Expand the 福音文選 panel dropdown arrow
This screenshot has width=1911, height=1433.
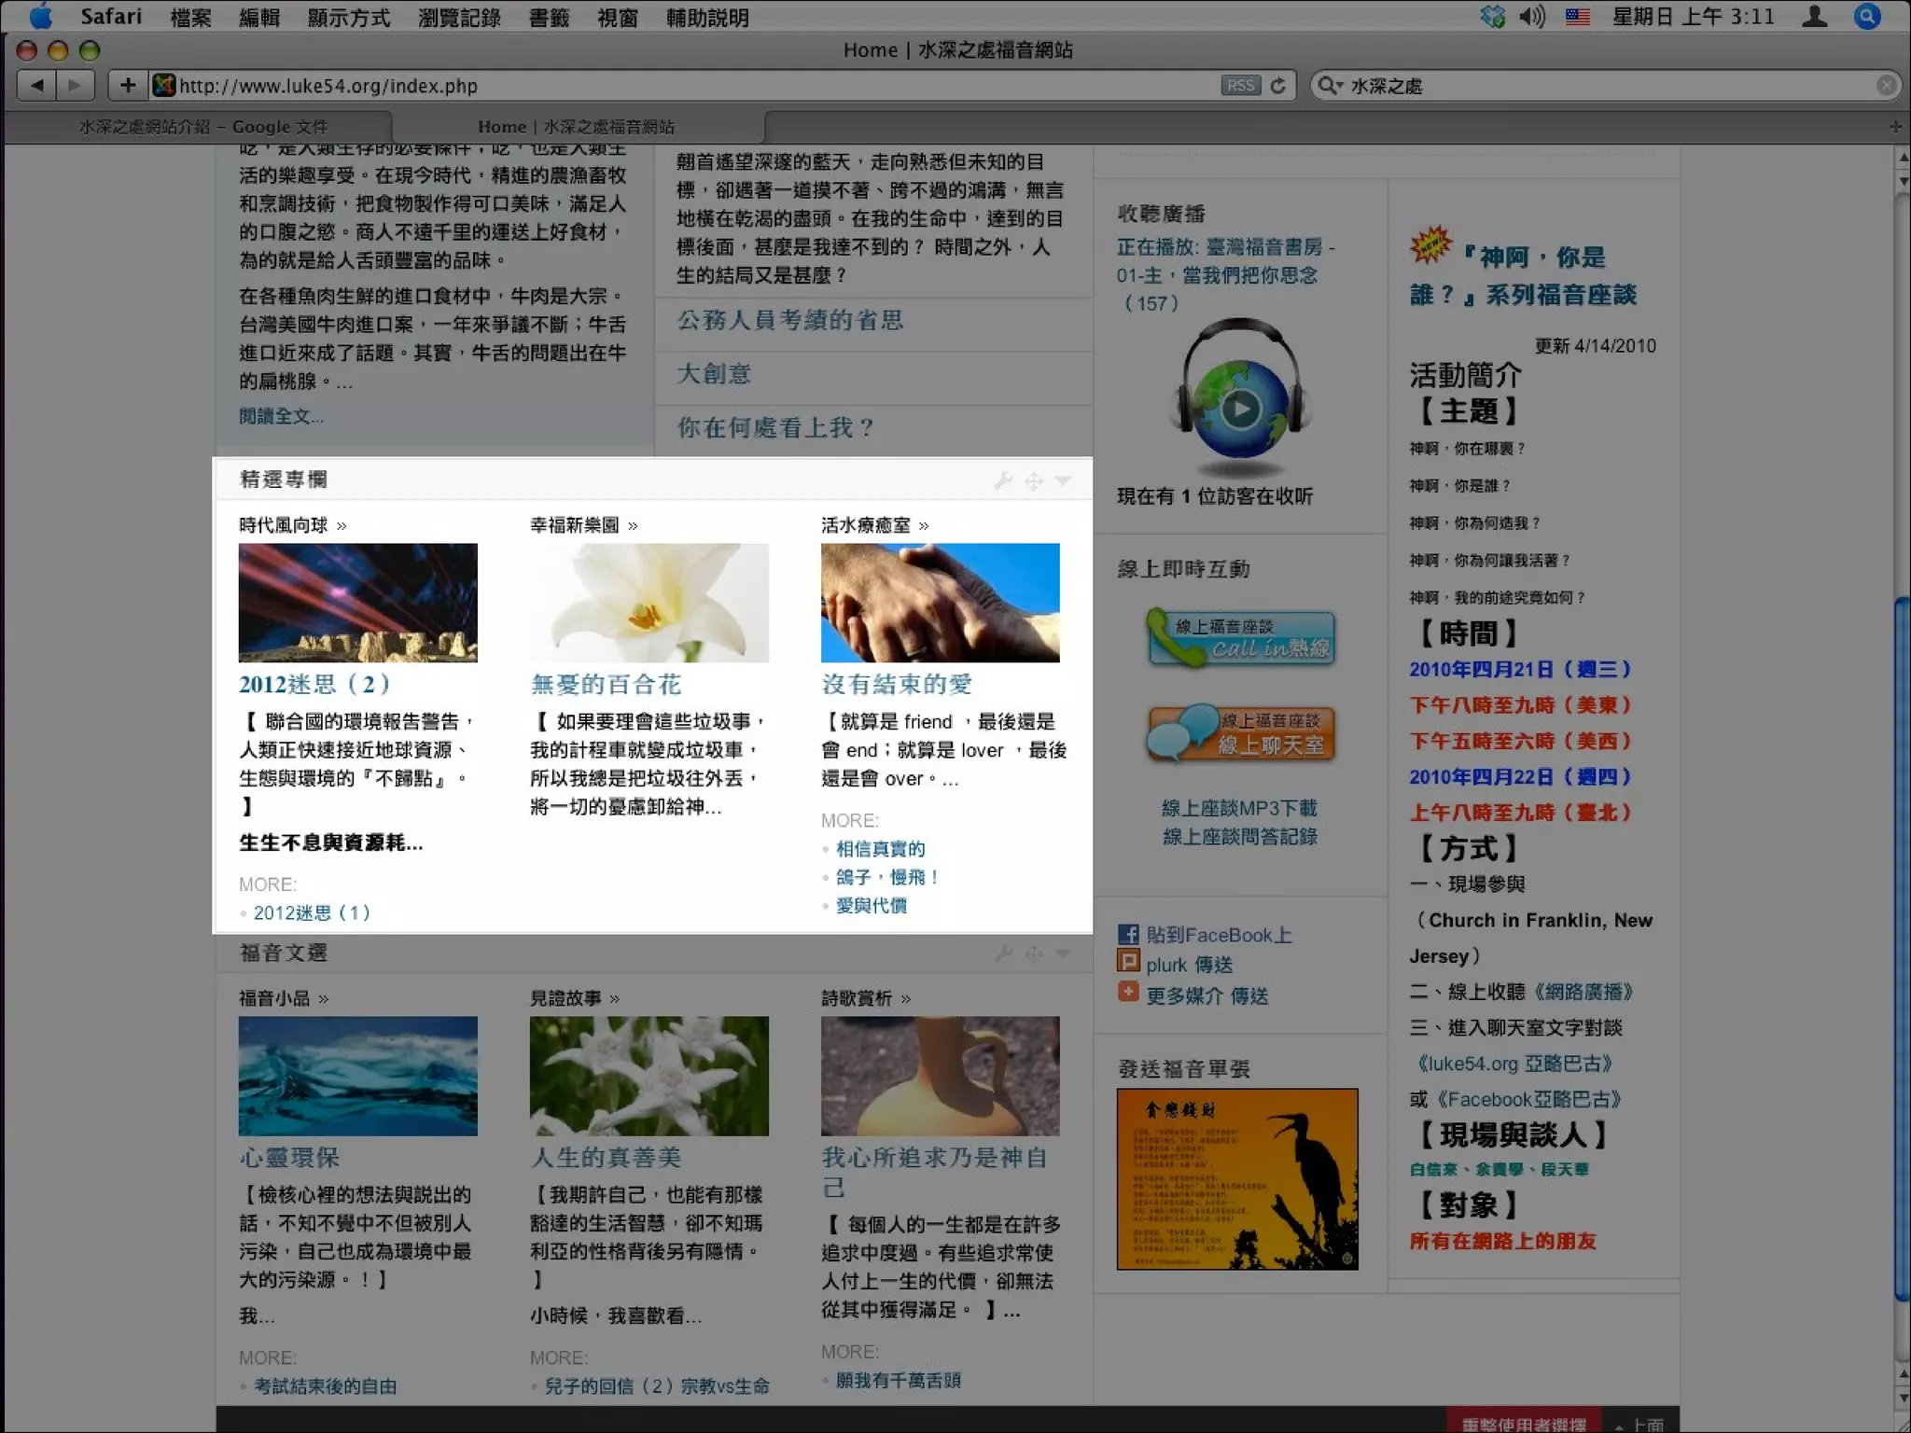click(1064, 953)
